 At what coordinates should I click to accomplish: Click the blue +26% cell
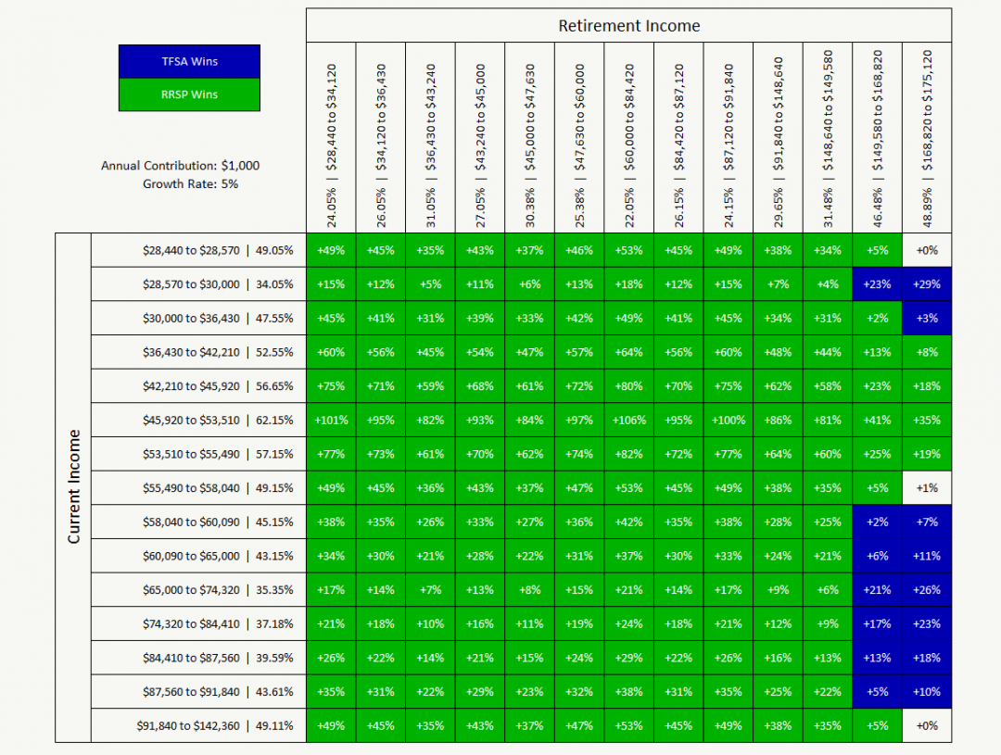pyautogui.click(x=927, y=590)
